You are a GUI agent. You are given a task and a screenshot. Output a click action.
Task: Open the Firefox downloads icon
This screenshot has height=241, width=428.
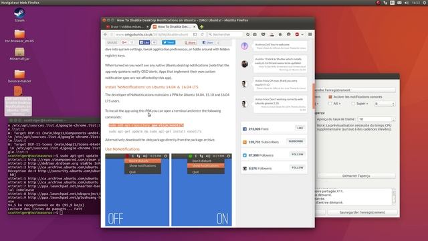(x=272, y=34)
